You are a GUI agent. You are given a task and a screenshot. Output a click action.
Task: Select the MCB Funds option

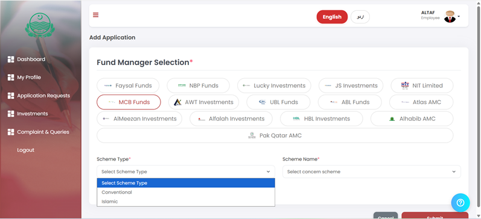[129, 102]
